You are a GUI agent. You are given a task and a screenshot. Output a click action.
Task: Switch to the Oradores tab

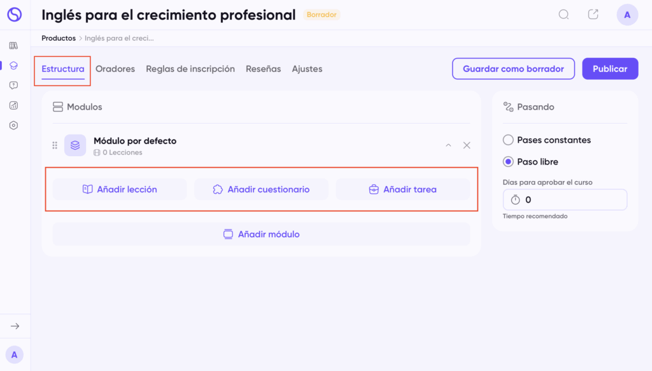pos(115,69)
